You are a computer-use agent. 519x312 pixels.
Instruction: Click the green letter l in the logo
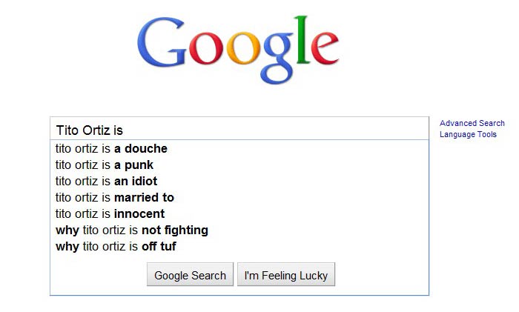point(303,39)
